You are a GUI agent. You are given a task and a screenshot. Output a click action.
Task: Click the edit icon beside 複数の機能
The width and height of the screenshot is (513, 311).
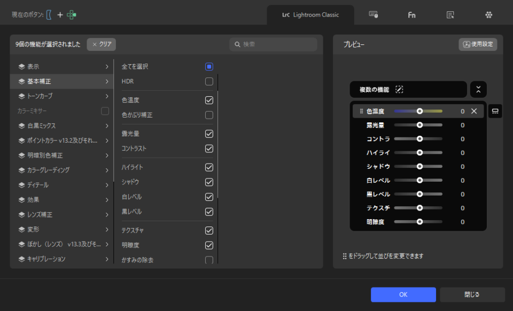pos(399,89)
